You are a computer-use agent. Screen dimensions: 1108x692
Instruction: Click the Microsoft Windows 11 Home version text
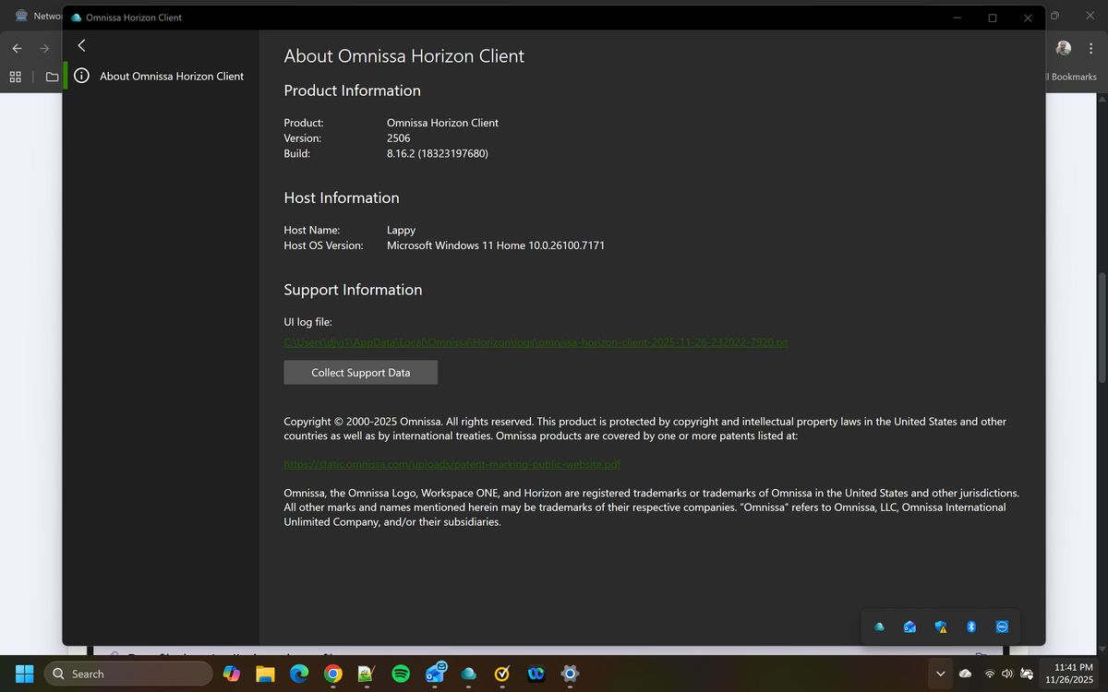[496, 245]
